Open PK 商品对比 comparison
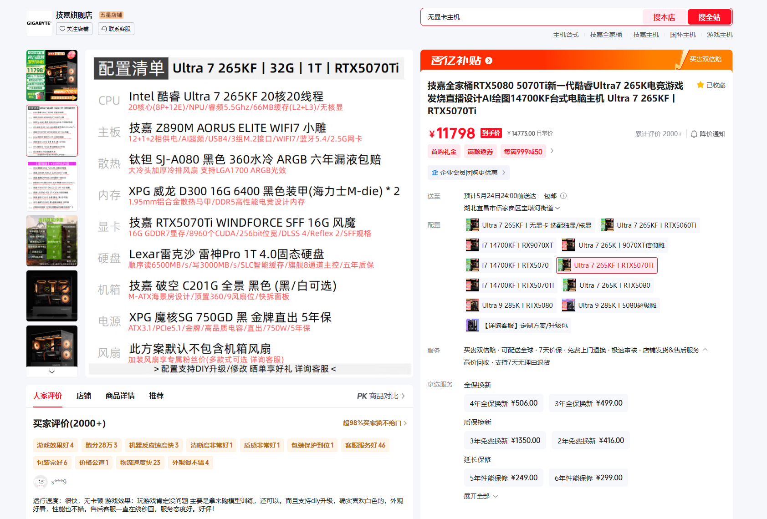The image size is (767, 519). coord(381,396)
